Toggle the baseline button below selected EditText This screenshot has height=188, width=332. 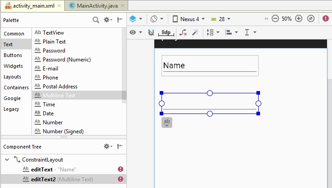(x=167, y=122)
